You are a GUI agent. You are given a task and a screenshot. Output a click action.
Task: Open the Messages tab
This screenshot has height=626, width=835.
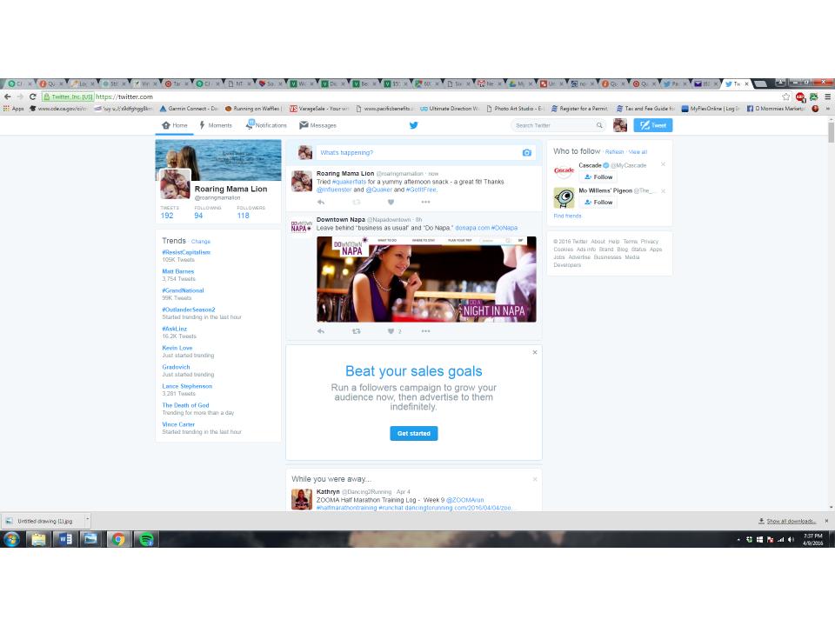pos(318,125)
